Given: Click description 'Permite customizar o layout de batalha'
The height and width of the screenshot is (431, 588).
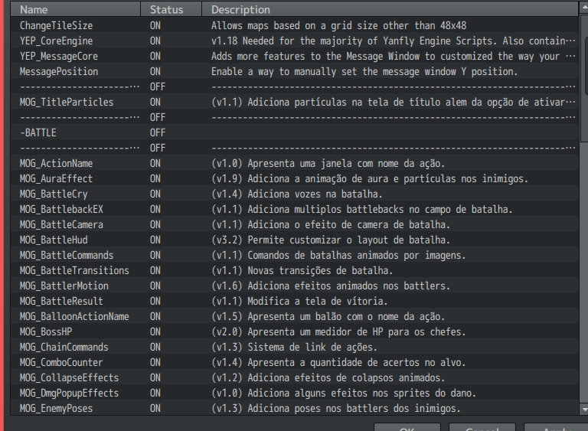Looking at the screenshot, I should 331,240.
